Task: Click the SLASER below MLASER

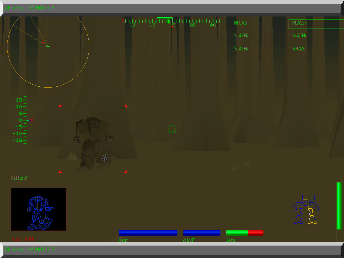Action: click(x=299, y=36)
